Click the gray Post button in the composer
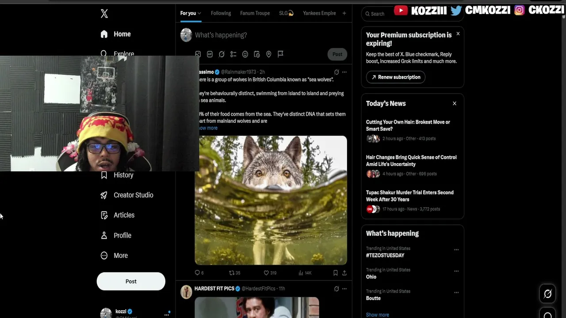 (337, 54)
